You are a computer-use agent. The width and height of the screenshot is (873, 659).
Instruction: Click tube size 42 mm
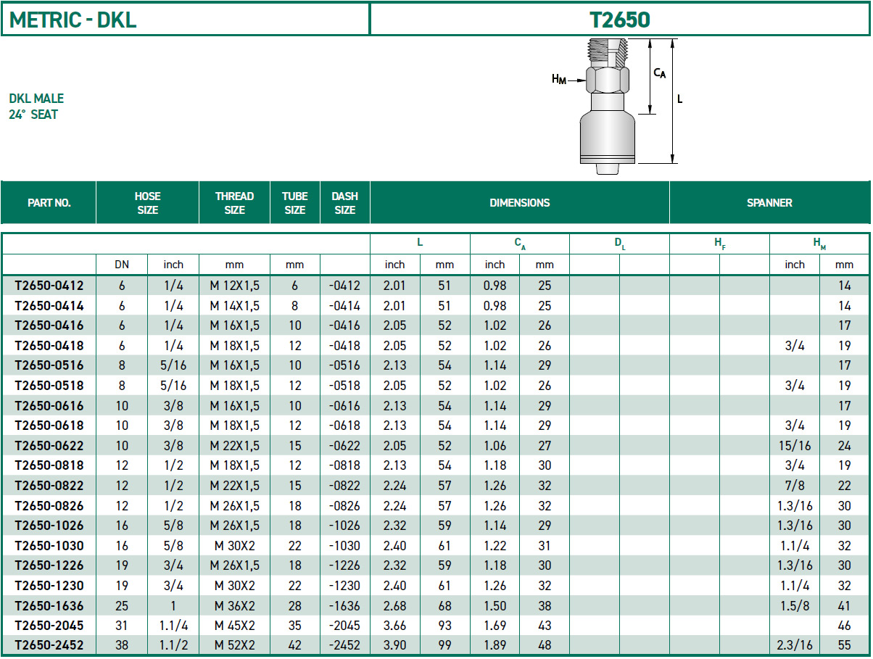pos(294,645)
